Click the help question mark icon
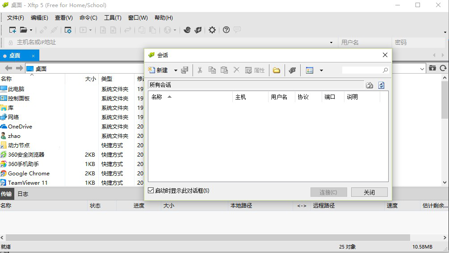This screenshot has width=449, height=253. (x=226, y=30)
